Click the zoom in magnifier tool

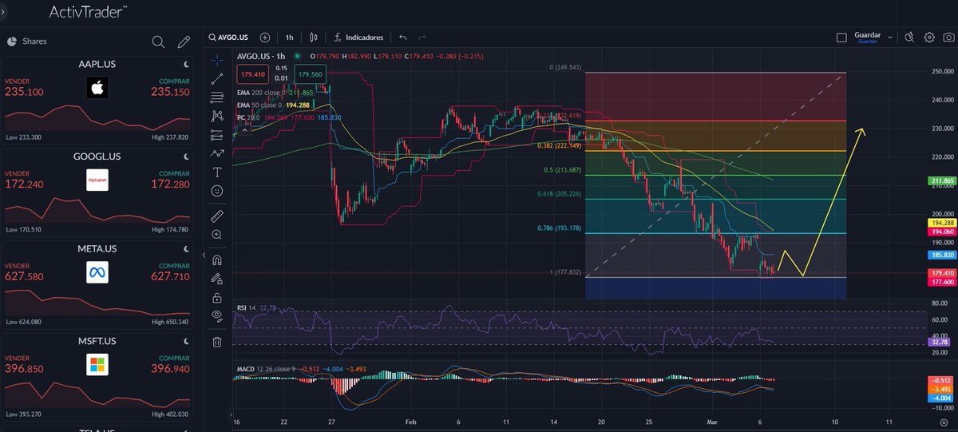point(216,235)
